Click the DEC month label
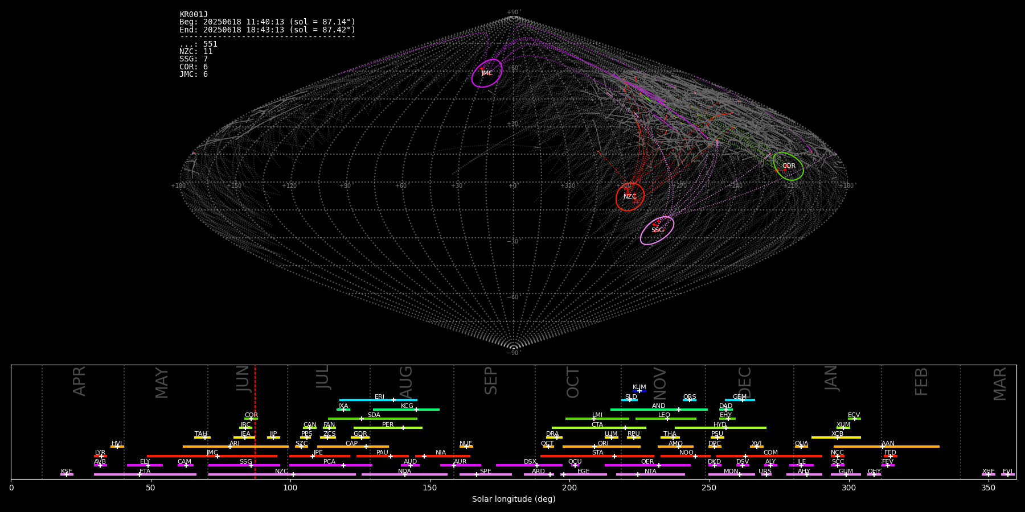Viewport: 1025px width, 512px height. pos(744,382)
